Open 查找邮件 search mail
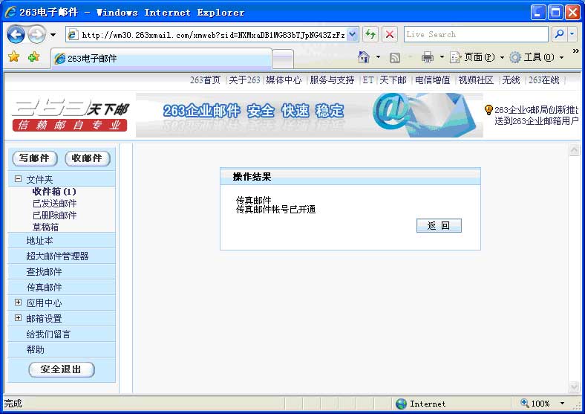 [x=44, y=271]
